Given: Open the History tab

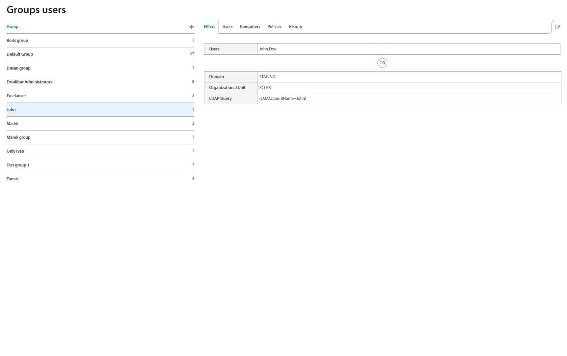Looking at the screenshot, I should pyautogui.click(x=295, y=27).
